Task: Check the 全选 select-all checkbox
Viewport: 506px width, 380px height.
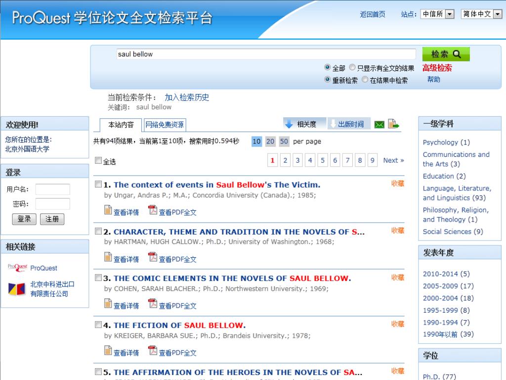Action: 98,160
